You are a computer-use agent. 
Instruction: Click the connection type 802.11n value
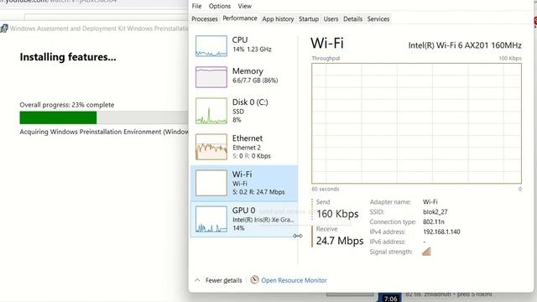tap(434, 221)
